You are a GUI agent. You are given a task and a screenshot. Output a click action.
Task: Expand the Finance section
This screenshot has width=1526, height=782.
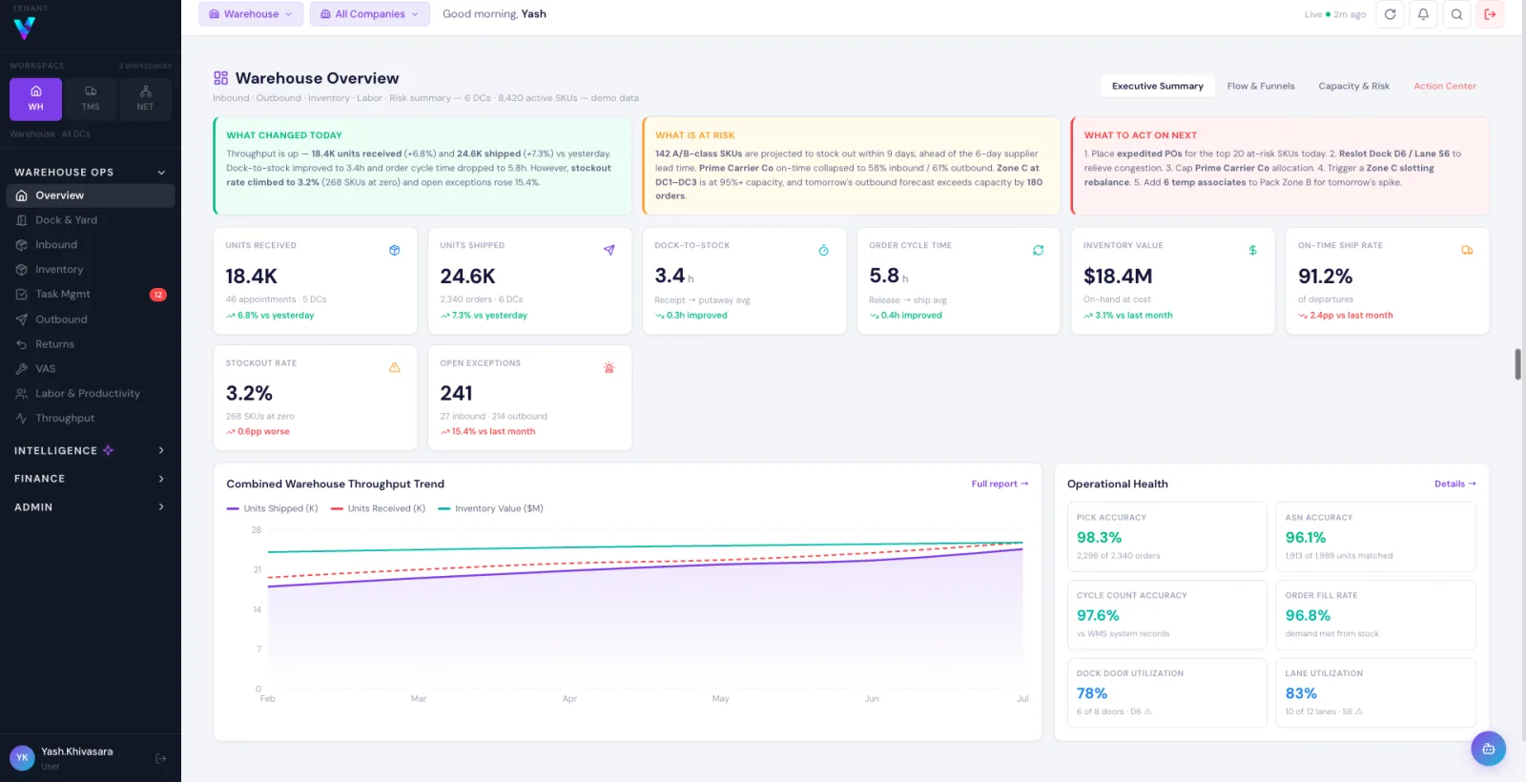(91, 479)
